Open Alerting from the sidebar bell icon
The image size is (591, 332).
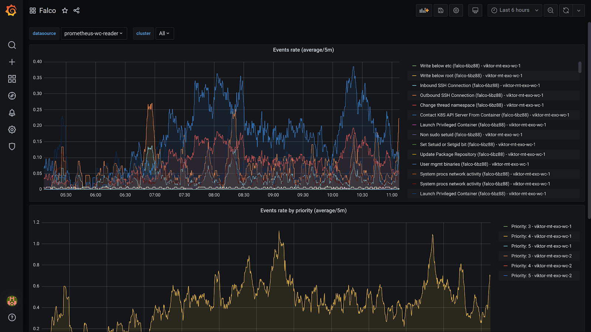pos(12,113)
